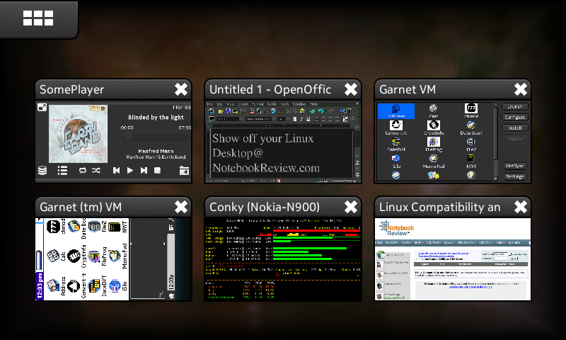Click add-to-folder icon in SomePlayer
The image size is (566, 340).
pos(184,170)
